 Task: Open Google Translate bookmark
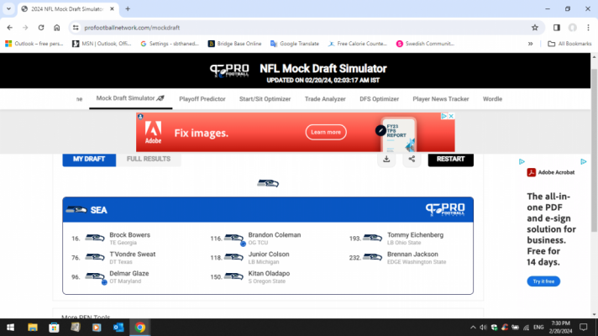click(x=295, y=44)
